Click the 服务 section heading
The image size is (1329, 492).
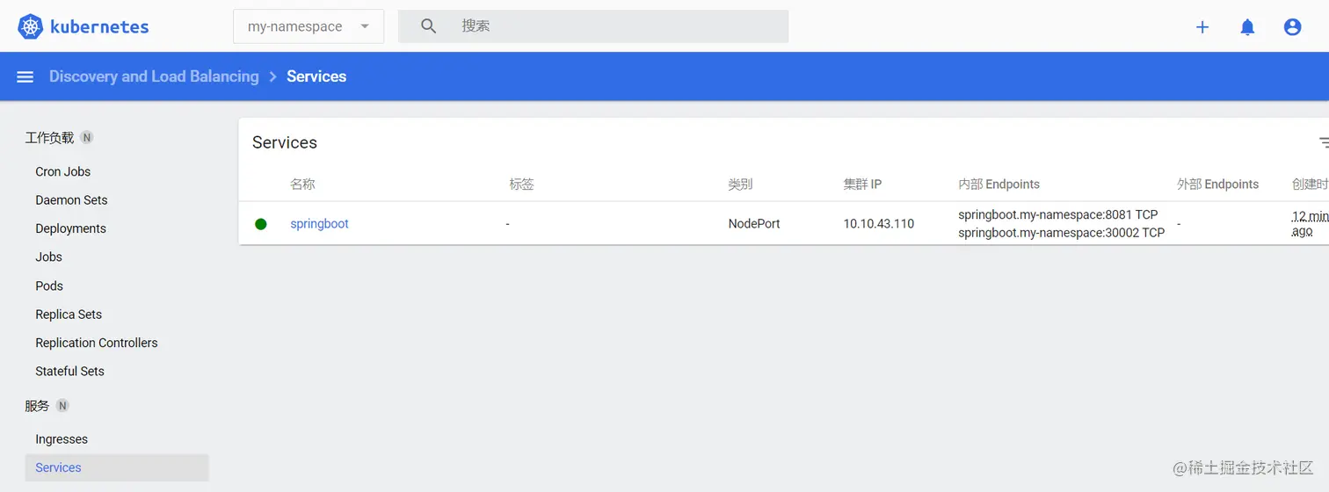(37, 406)
